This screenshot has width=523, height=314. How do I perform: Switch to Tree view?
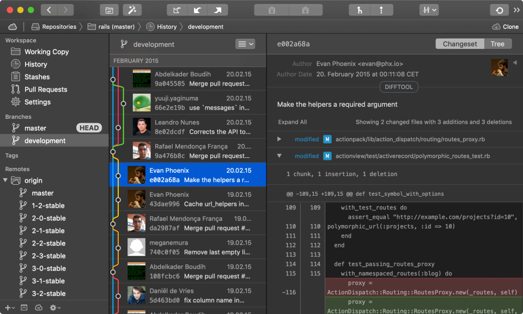click(x=497, y=44)
